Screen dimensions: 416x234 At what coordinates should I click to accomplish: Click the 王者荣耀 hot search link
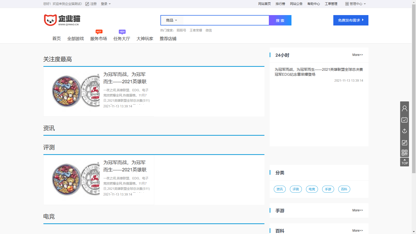196,30
